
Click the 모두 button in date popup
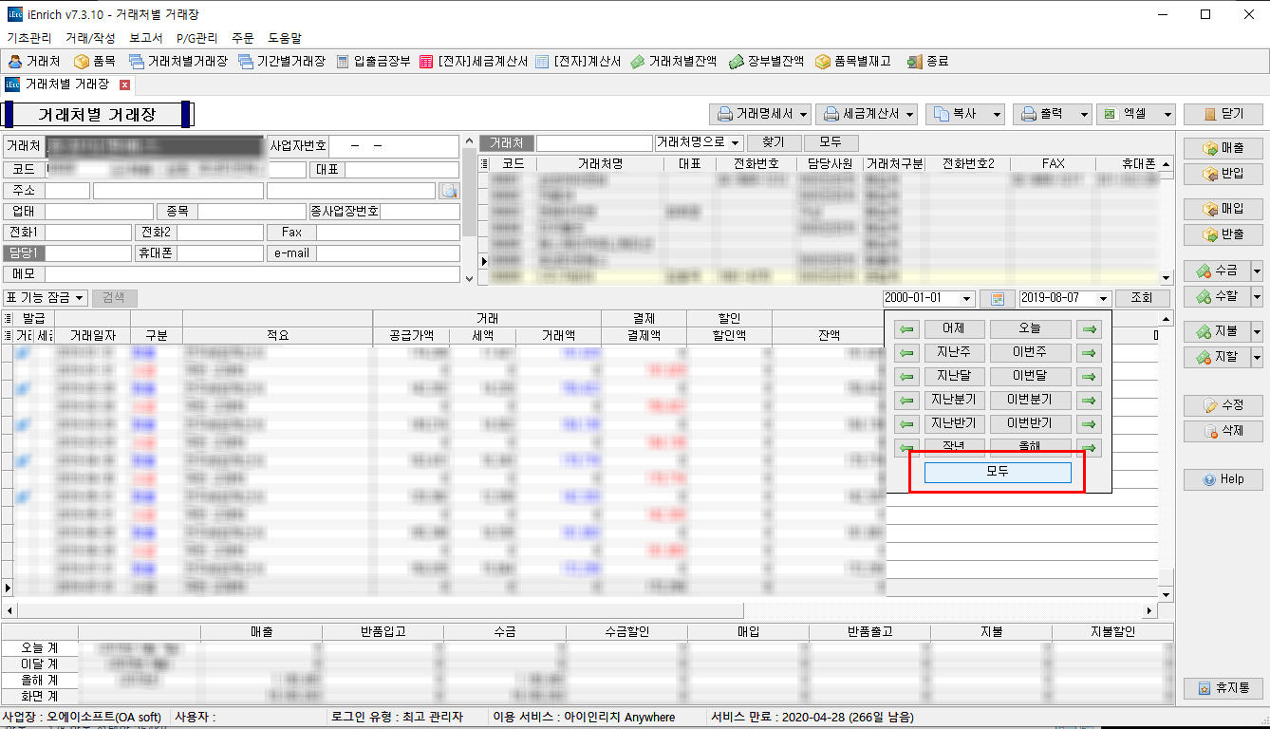(x=997, y=472)
